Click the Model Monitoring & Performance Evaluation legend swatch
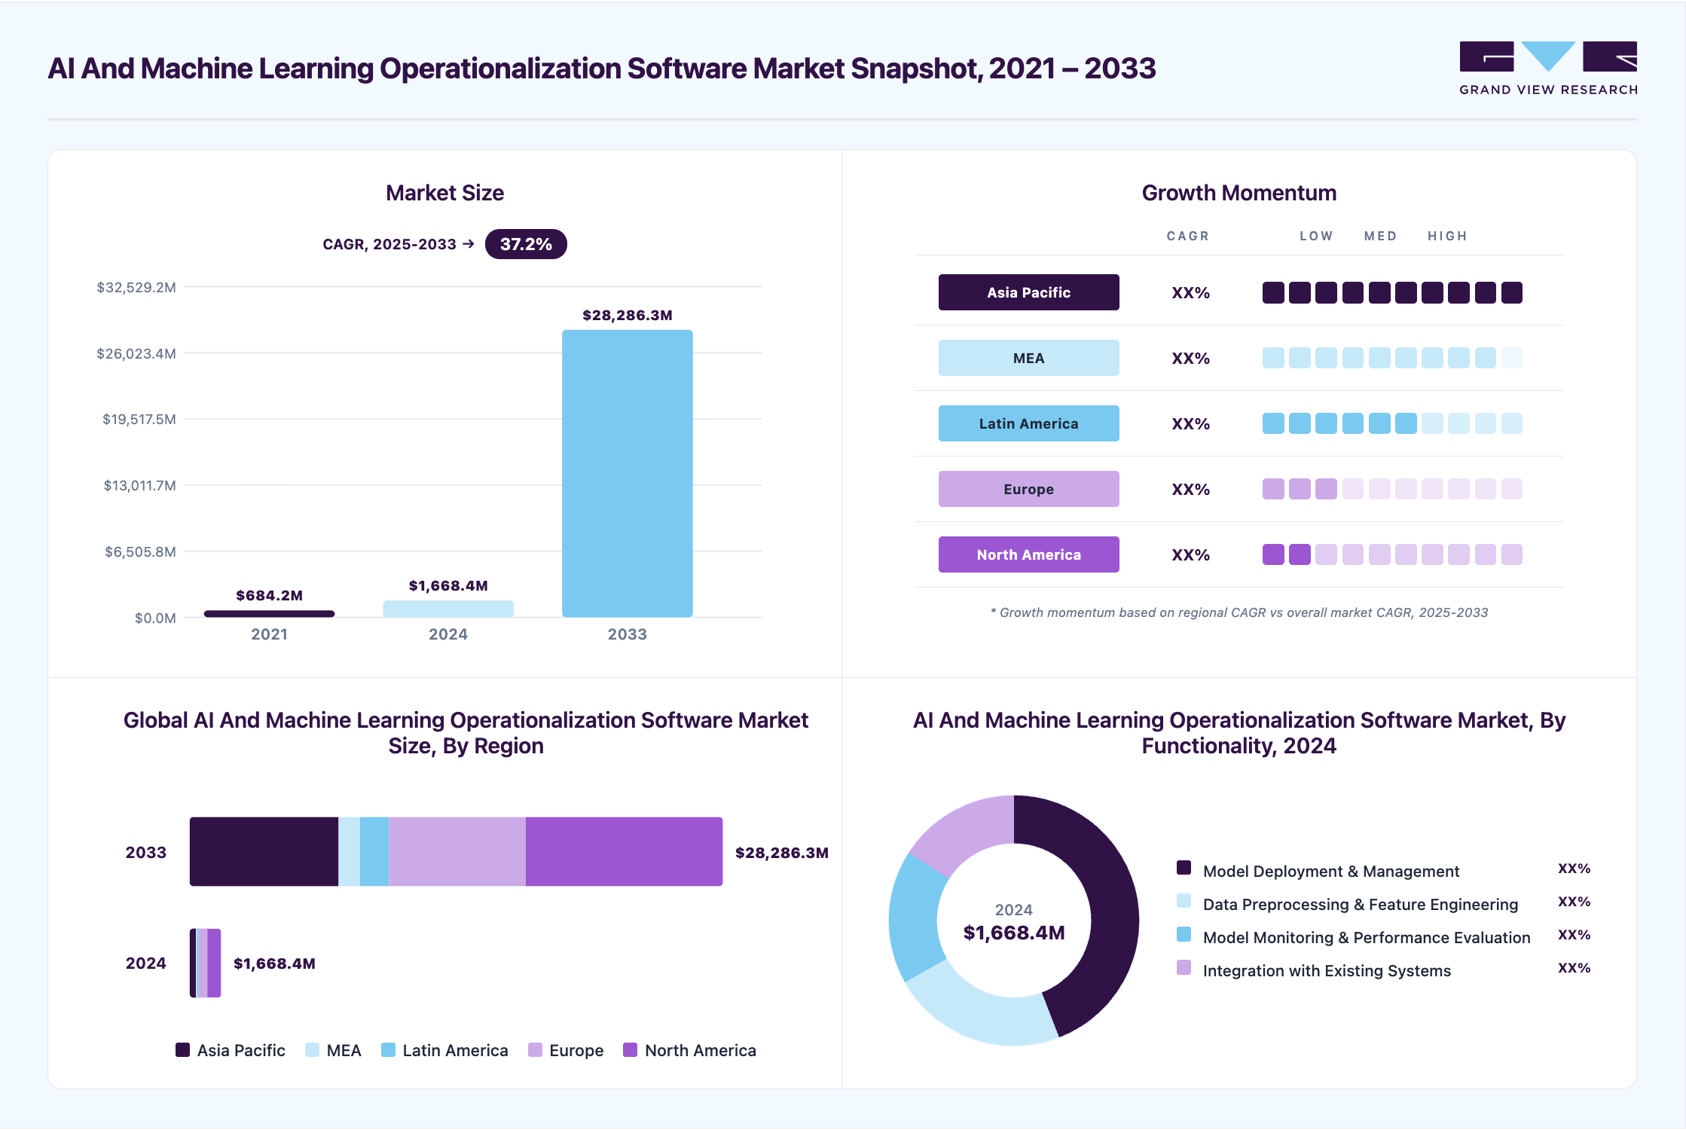Image resolution: width=1686 pixels, height=1130 pixels. [1184, 934]
